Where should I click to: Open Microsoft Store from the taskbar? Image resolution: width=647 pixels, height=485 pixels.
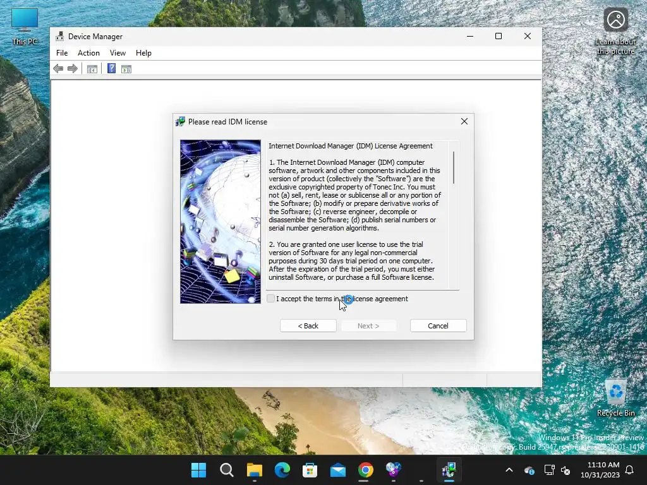(310, 470)
